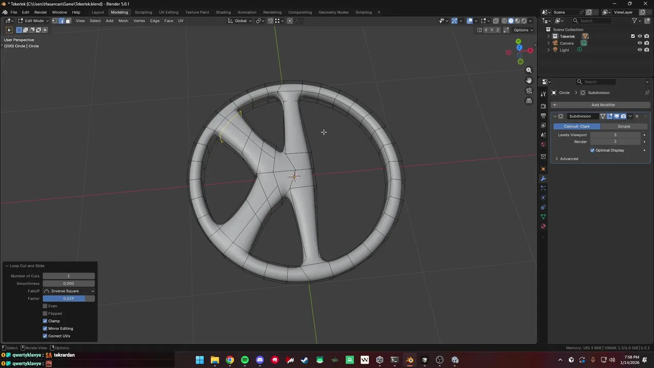Uncheck the Mirror Editing checkbox
Image resolution: width=654 pixels, height=368 pixels.
pyautogui.click(x=45, y=329)
